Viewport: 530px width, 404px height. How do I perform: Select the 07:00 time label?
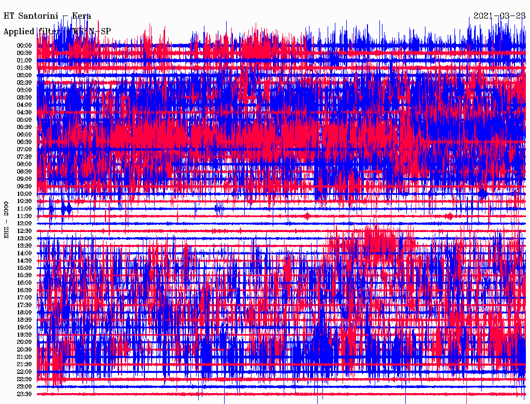pyautogui.click(x=24, y=150)
